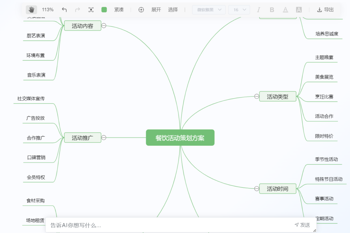This screenshot has width=350, height=233.
Task: Click the AI input box resize handle
Action: 314,231
